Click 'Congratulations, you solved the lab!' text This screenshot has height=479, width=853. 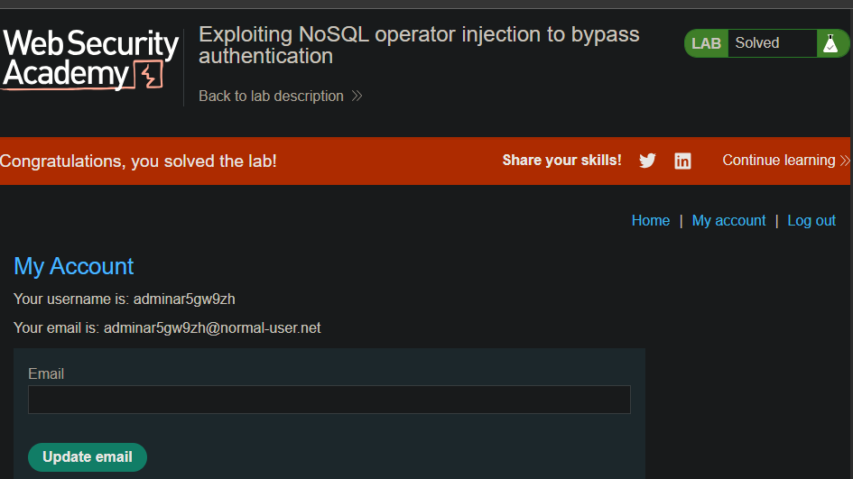click(x=138, y=161)
